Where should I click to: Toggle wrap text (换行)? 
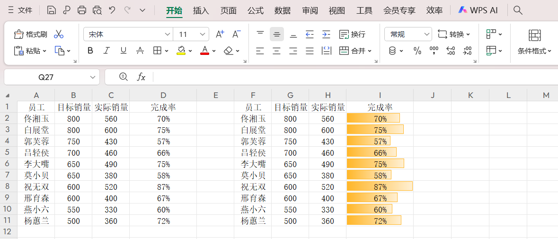[x=353, y=34]
